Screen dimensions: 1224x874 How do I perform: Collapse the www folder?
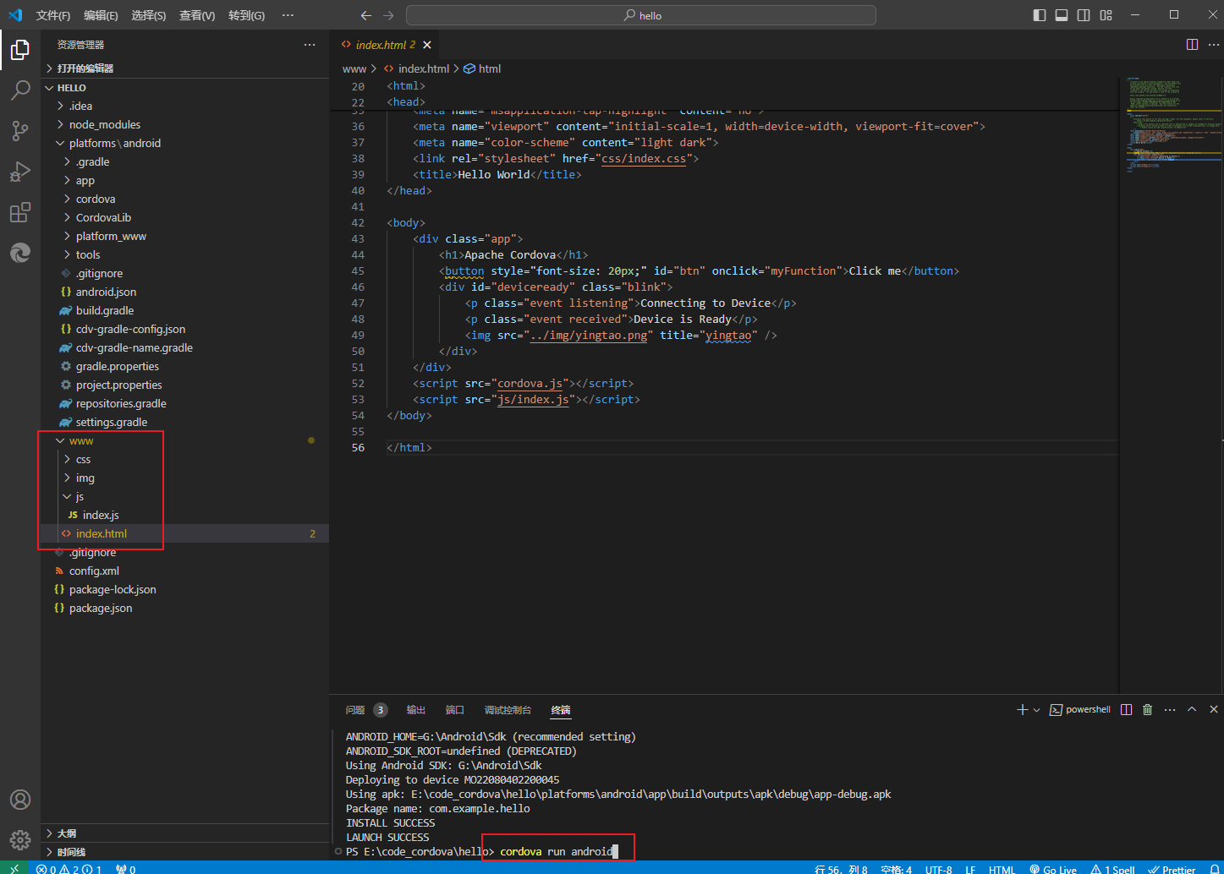[184, 440]
